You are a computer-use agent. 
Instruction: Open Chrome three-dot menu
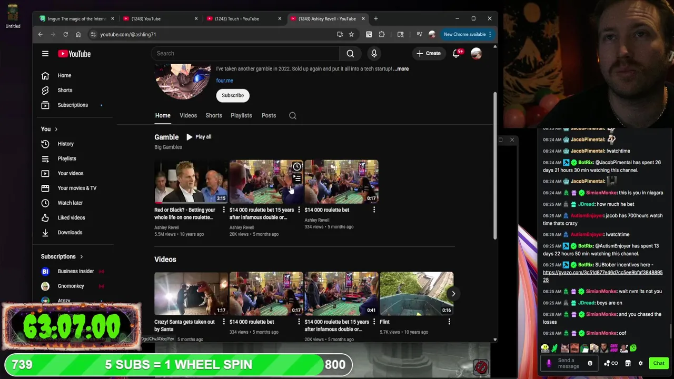pos(490,34)
